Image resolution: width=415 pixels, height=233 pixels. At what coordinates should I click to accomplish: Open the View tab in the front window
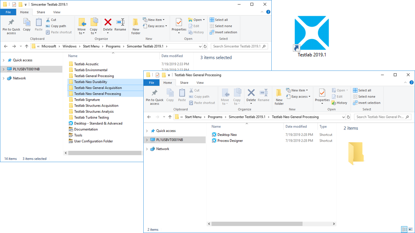click(200, 83)
